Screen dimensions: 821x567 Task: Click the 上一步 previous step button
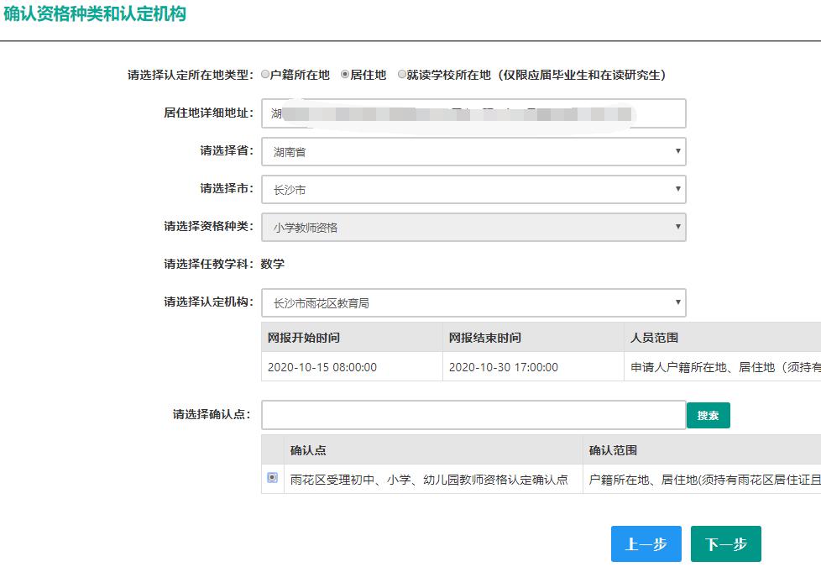click(646, 543)
